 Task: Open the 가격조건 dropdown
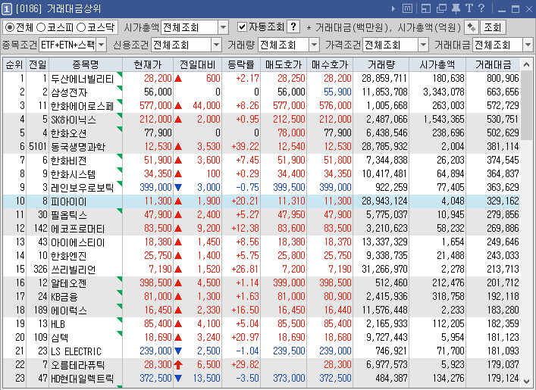[423, 45]
